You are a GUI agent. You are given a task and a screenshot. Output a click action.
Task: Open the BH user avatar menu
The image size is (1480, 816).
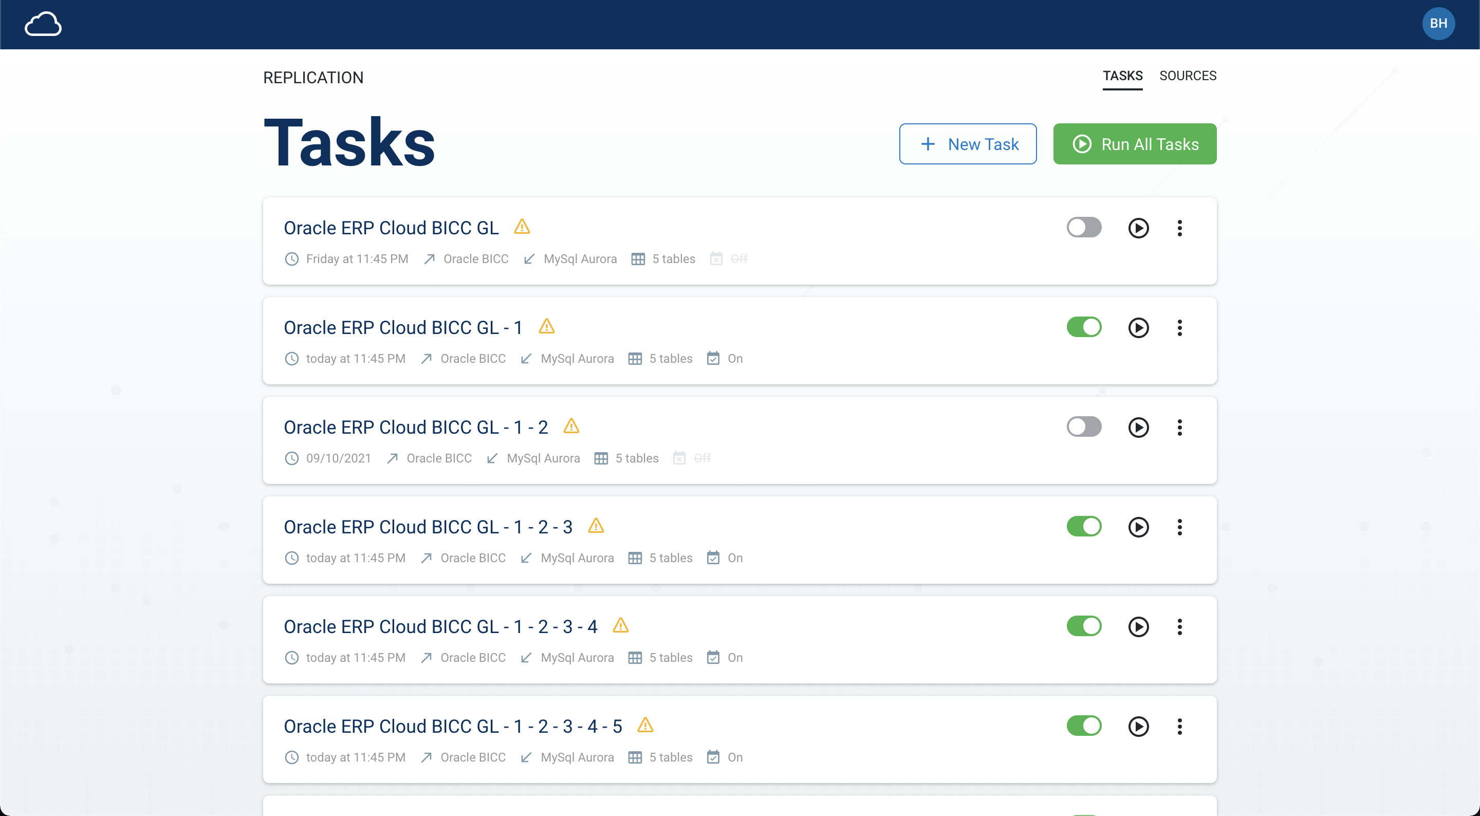click(1438, 24)
